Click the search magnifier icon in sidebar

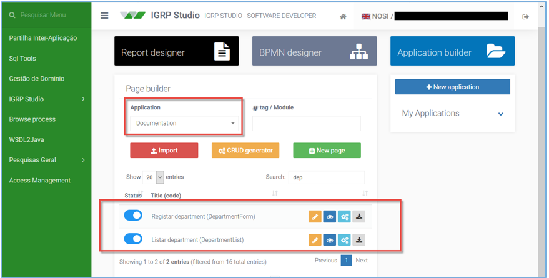tap(12, 15)
